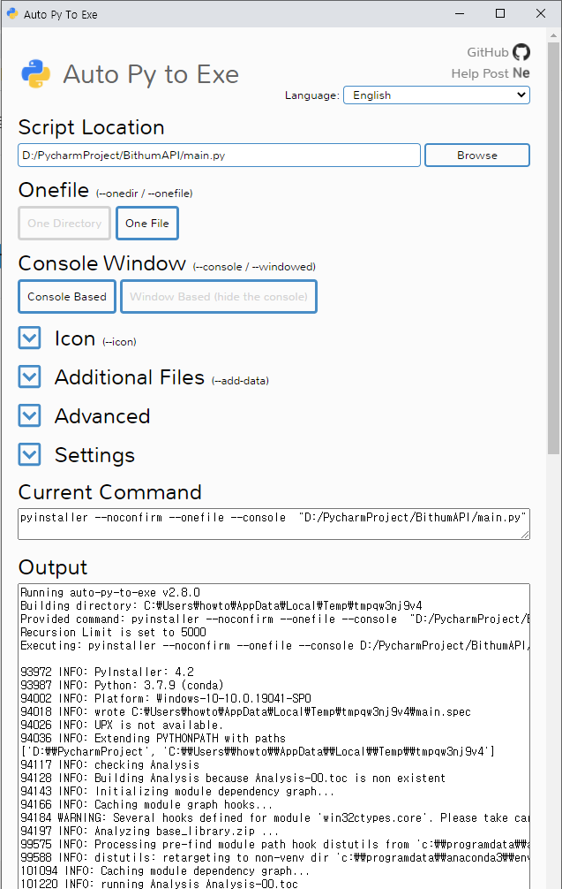
Task: Click the scrollbar up arrow
Action: coord(553,35)
